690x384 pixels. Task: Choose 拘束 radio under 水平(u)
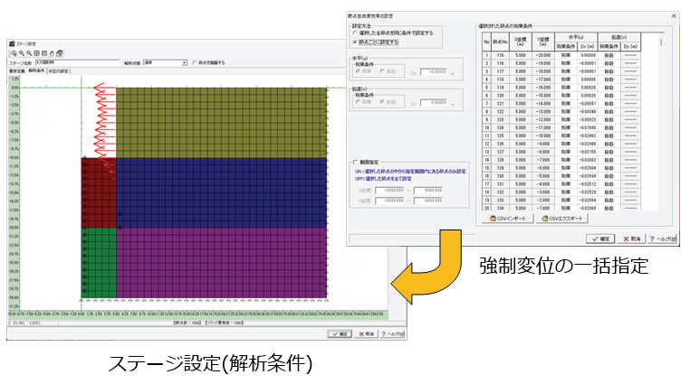pos(358,71)
